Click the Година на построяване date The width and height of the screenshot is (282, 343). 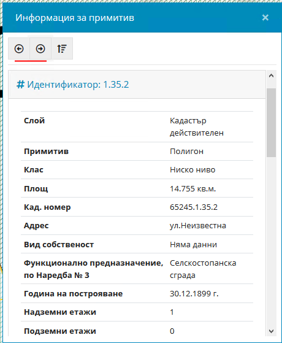pyautogui.click(x=194, y=293)
